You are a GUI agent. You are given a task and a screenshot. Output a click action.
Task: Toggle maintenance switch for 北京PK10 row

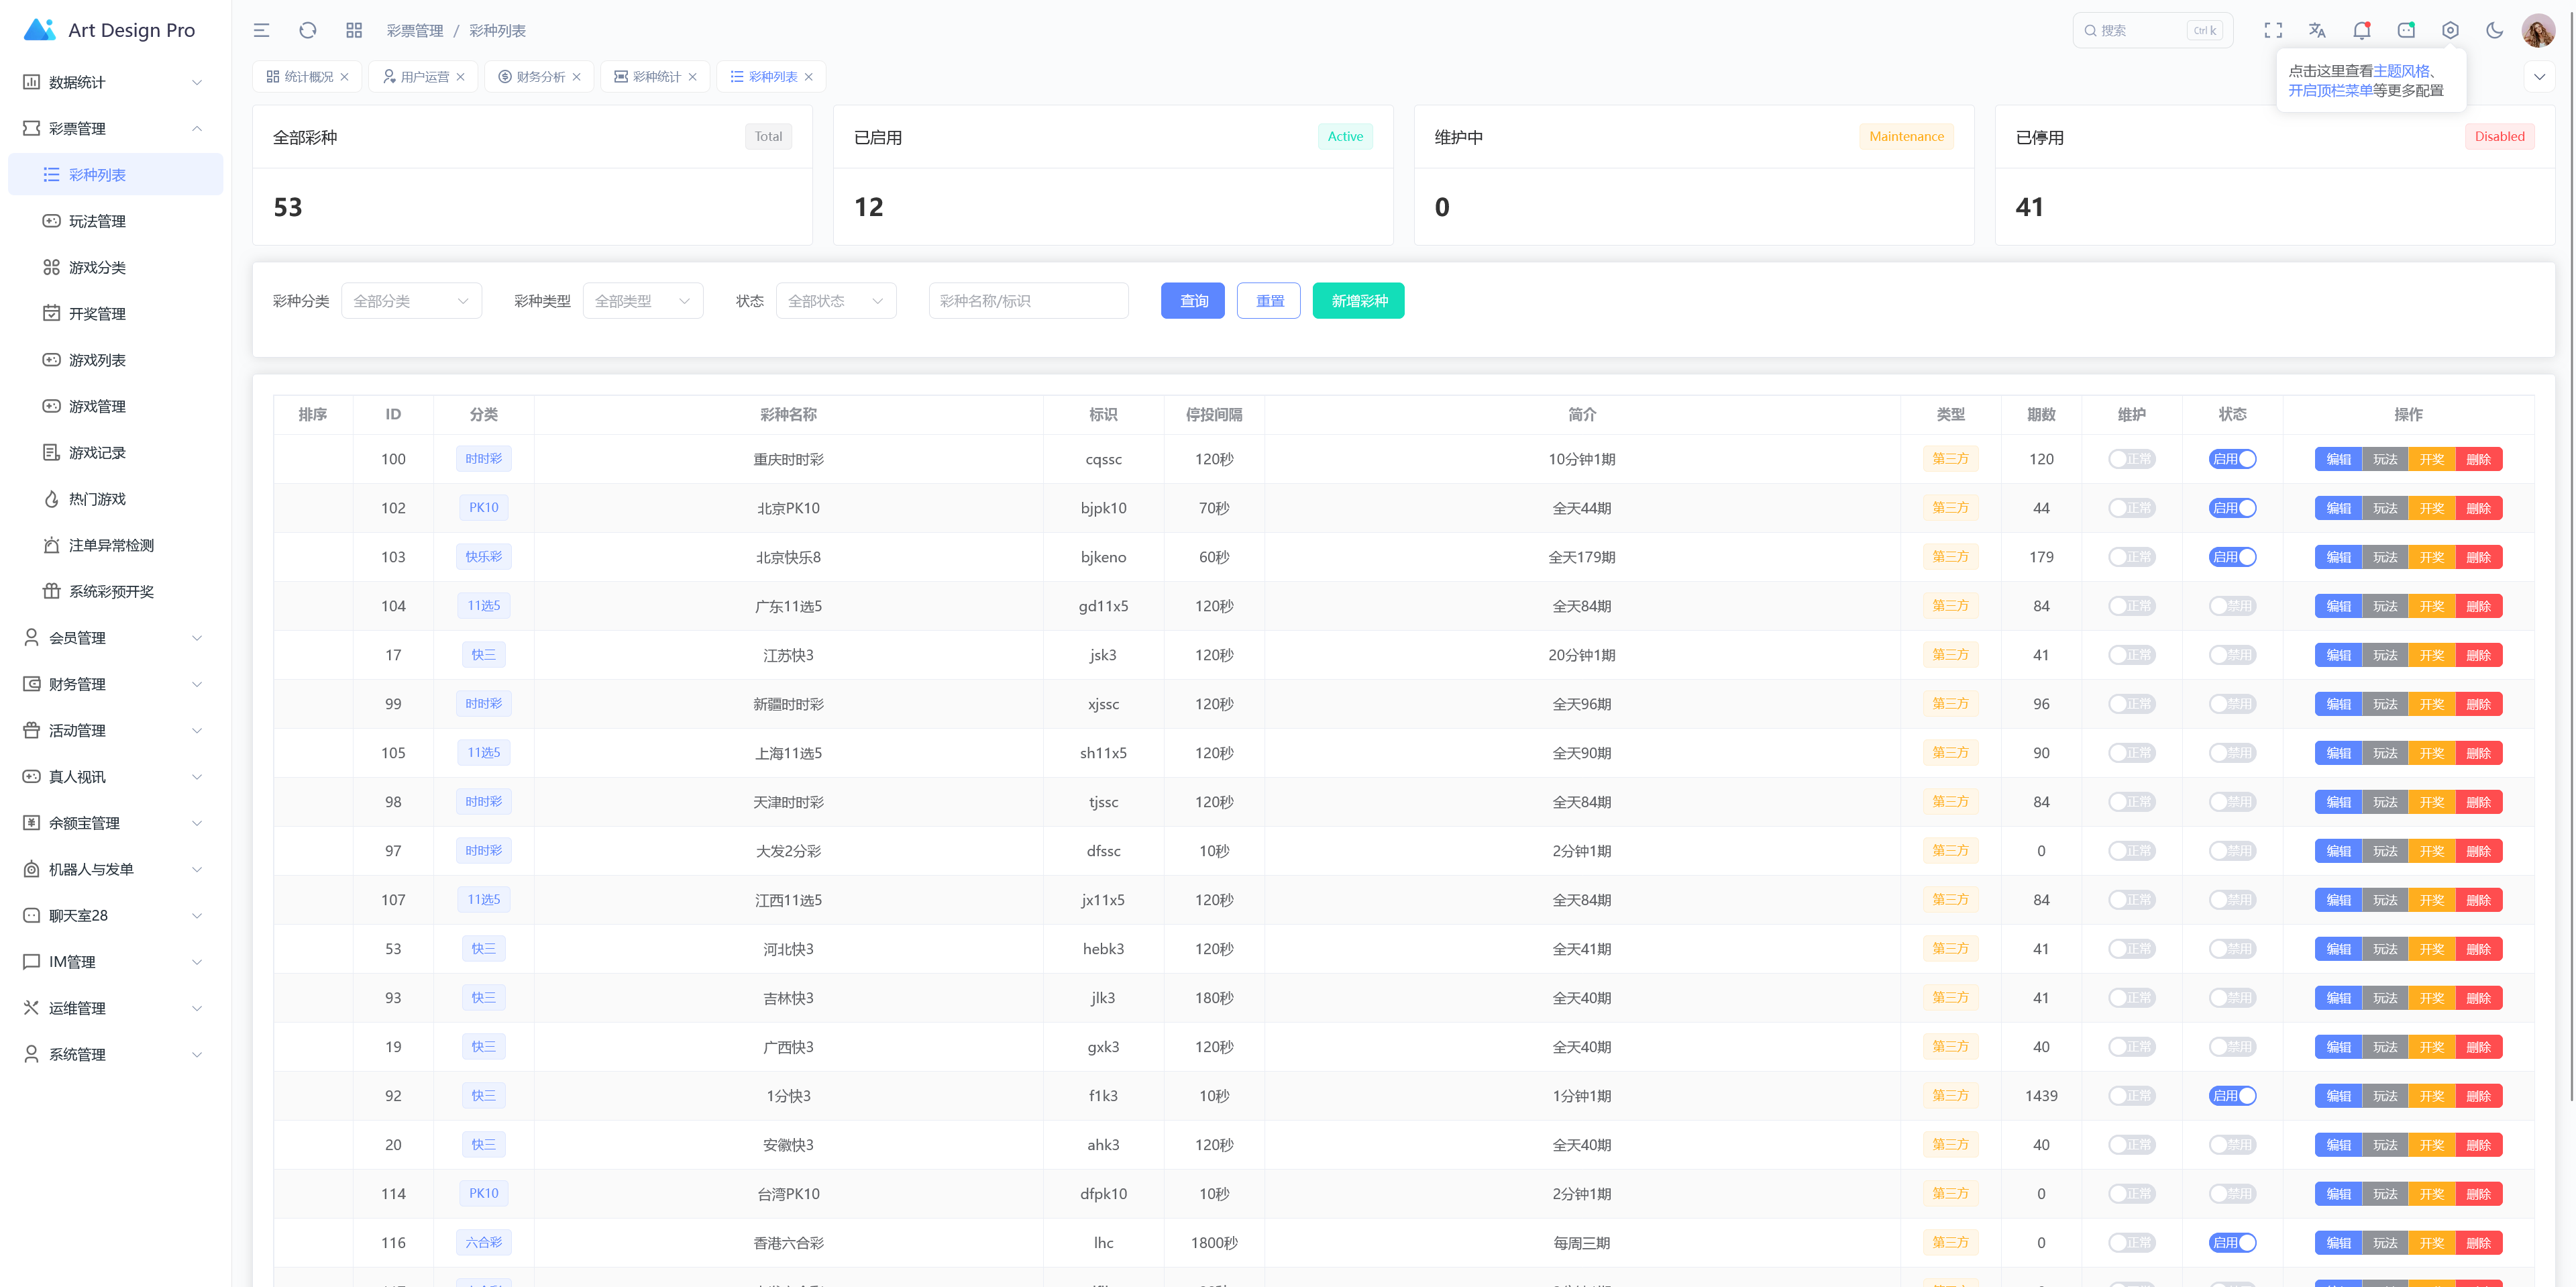(2131, 508)
